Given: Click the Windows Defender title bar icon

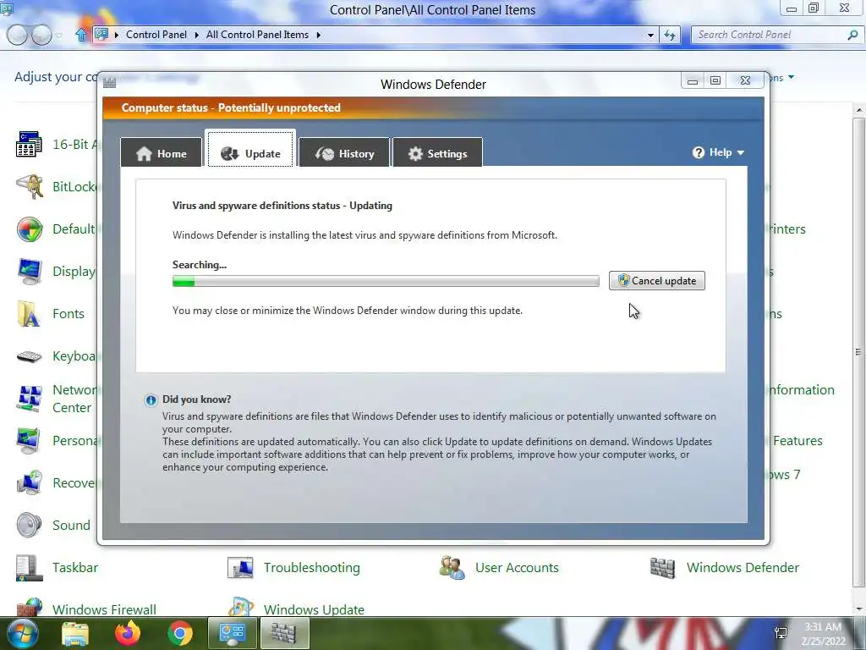Looking at the screenshot, I should (x=109, y=83).
